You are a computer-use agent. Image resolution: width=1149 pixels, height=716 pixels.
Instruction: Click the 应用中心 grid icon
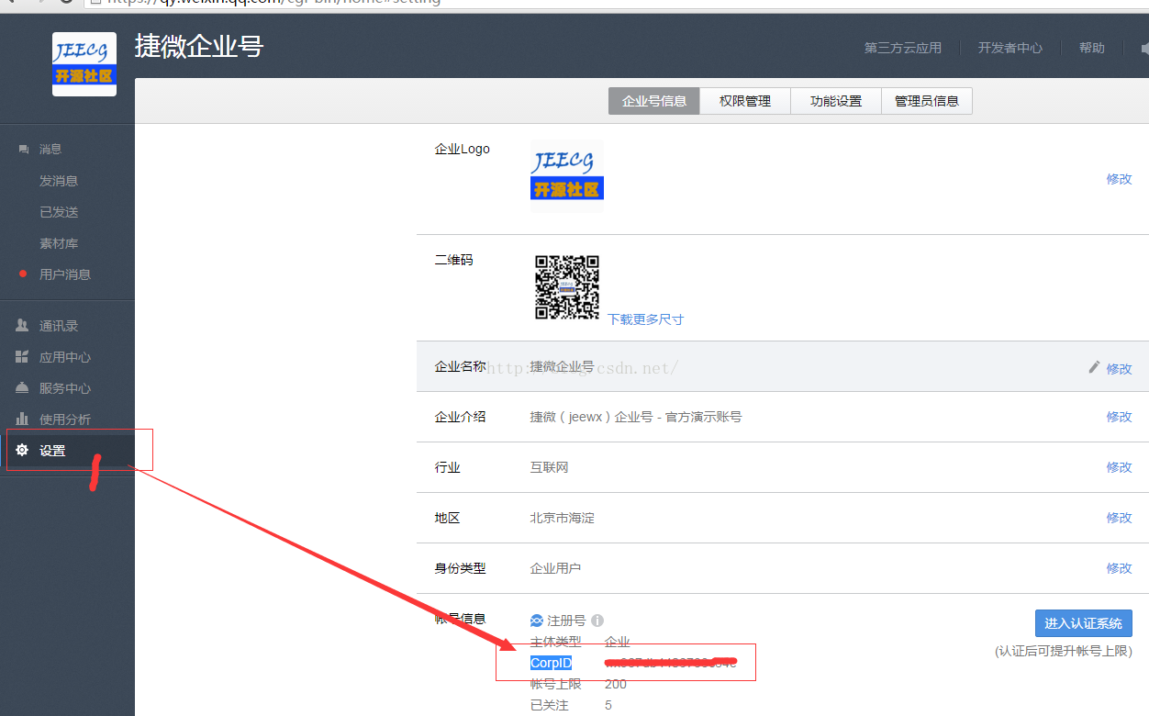23,357
